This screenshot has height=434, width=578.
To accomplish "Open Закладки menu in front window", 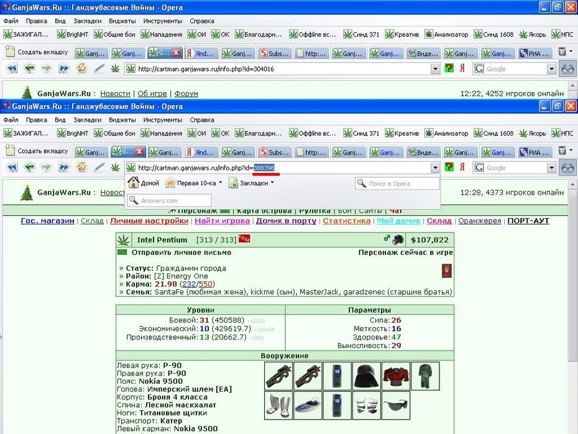I will pos(88,120).
